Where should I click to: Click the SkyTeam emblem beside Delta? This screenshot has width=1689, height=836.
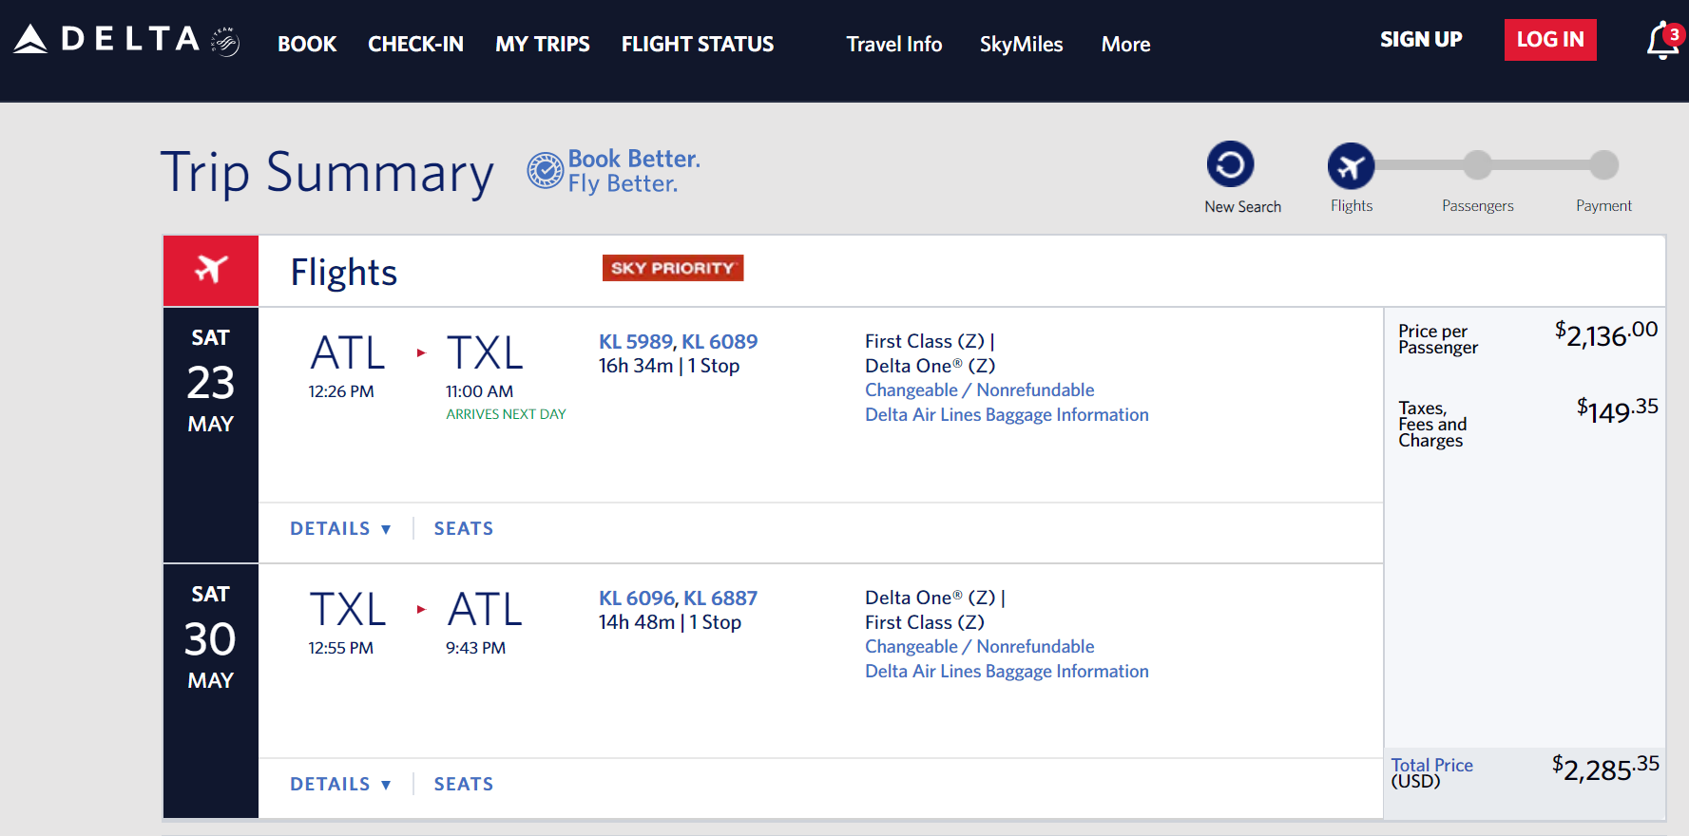coord(225,42)
